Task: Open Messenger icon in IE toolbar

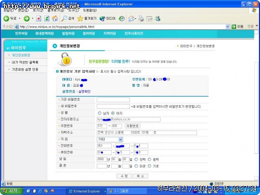Action: point(158,18)
